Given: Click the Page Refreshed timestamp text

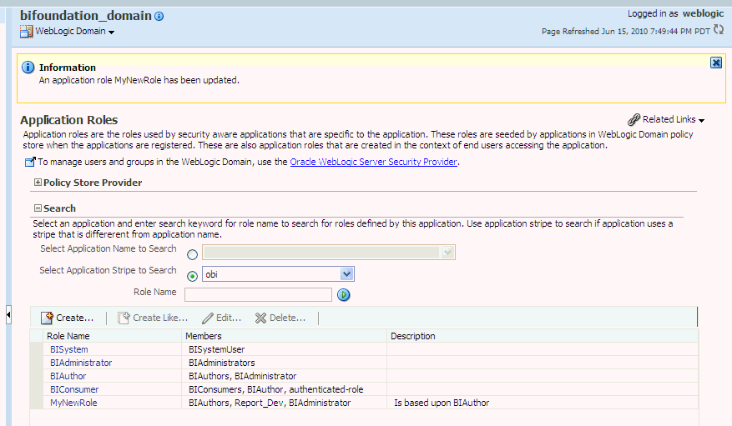Looking at the screenshot, I should [625, 31].
